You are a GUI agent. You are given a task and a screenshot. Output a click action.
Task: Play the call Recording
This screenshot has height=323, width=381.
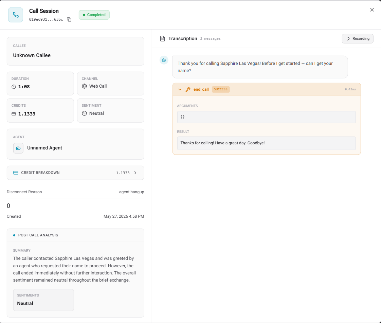pos(358,39)
